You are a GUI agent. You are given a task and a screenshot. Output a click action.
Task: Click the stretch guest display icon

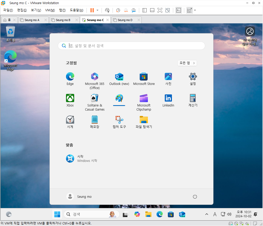[x=189, y=10]
